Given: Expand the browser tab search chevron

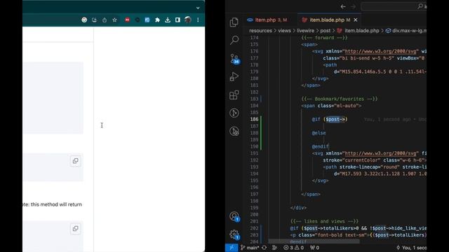Looking at the screenshot, I should (x=198, y=8).
